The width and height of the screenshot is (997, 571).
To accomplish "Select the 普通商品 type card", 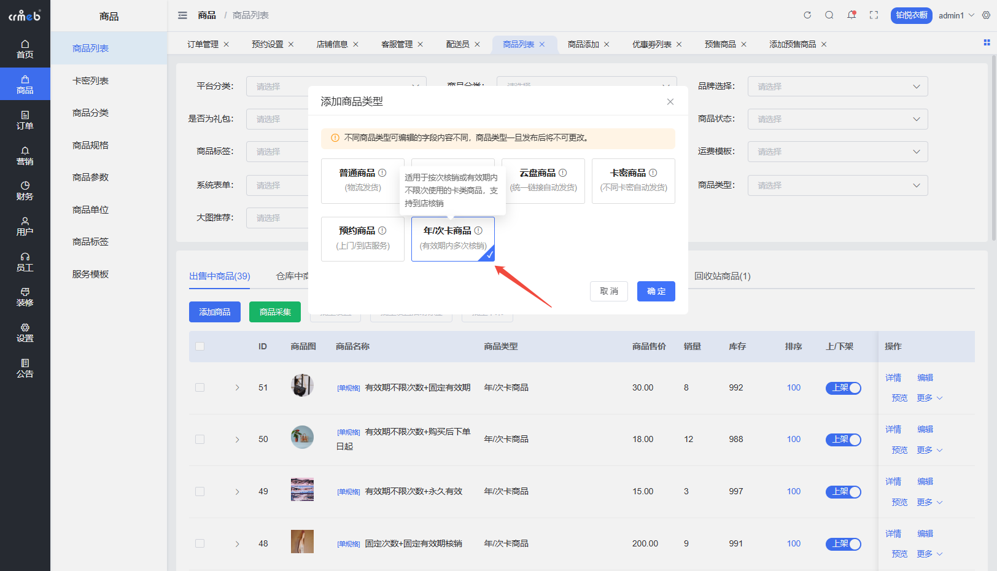I will [362, 181].
